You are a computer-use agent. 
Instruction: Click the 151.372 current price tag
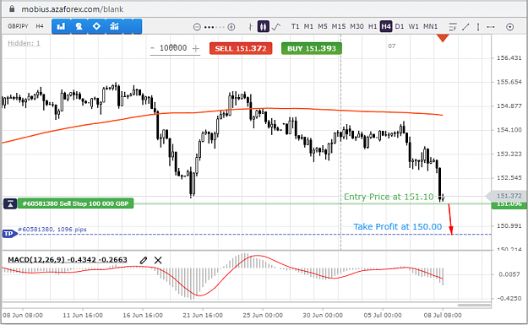point(507,196)
